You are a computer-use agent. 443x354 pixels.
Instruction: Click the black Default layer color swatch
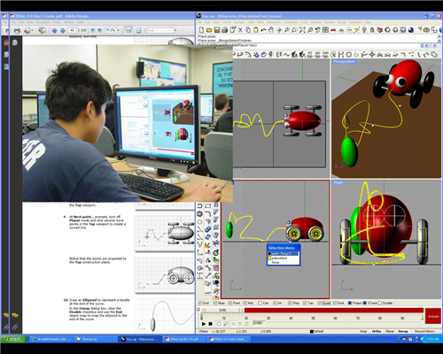[x=312, y=332]
